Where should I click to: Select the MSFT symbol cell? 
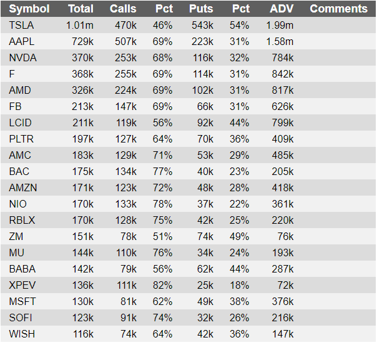point(22,302)
